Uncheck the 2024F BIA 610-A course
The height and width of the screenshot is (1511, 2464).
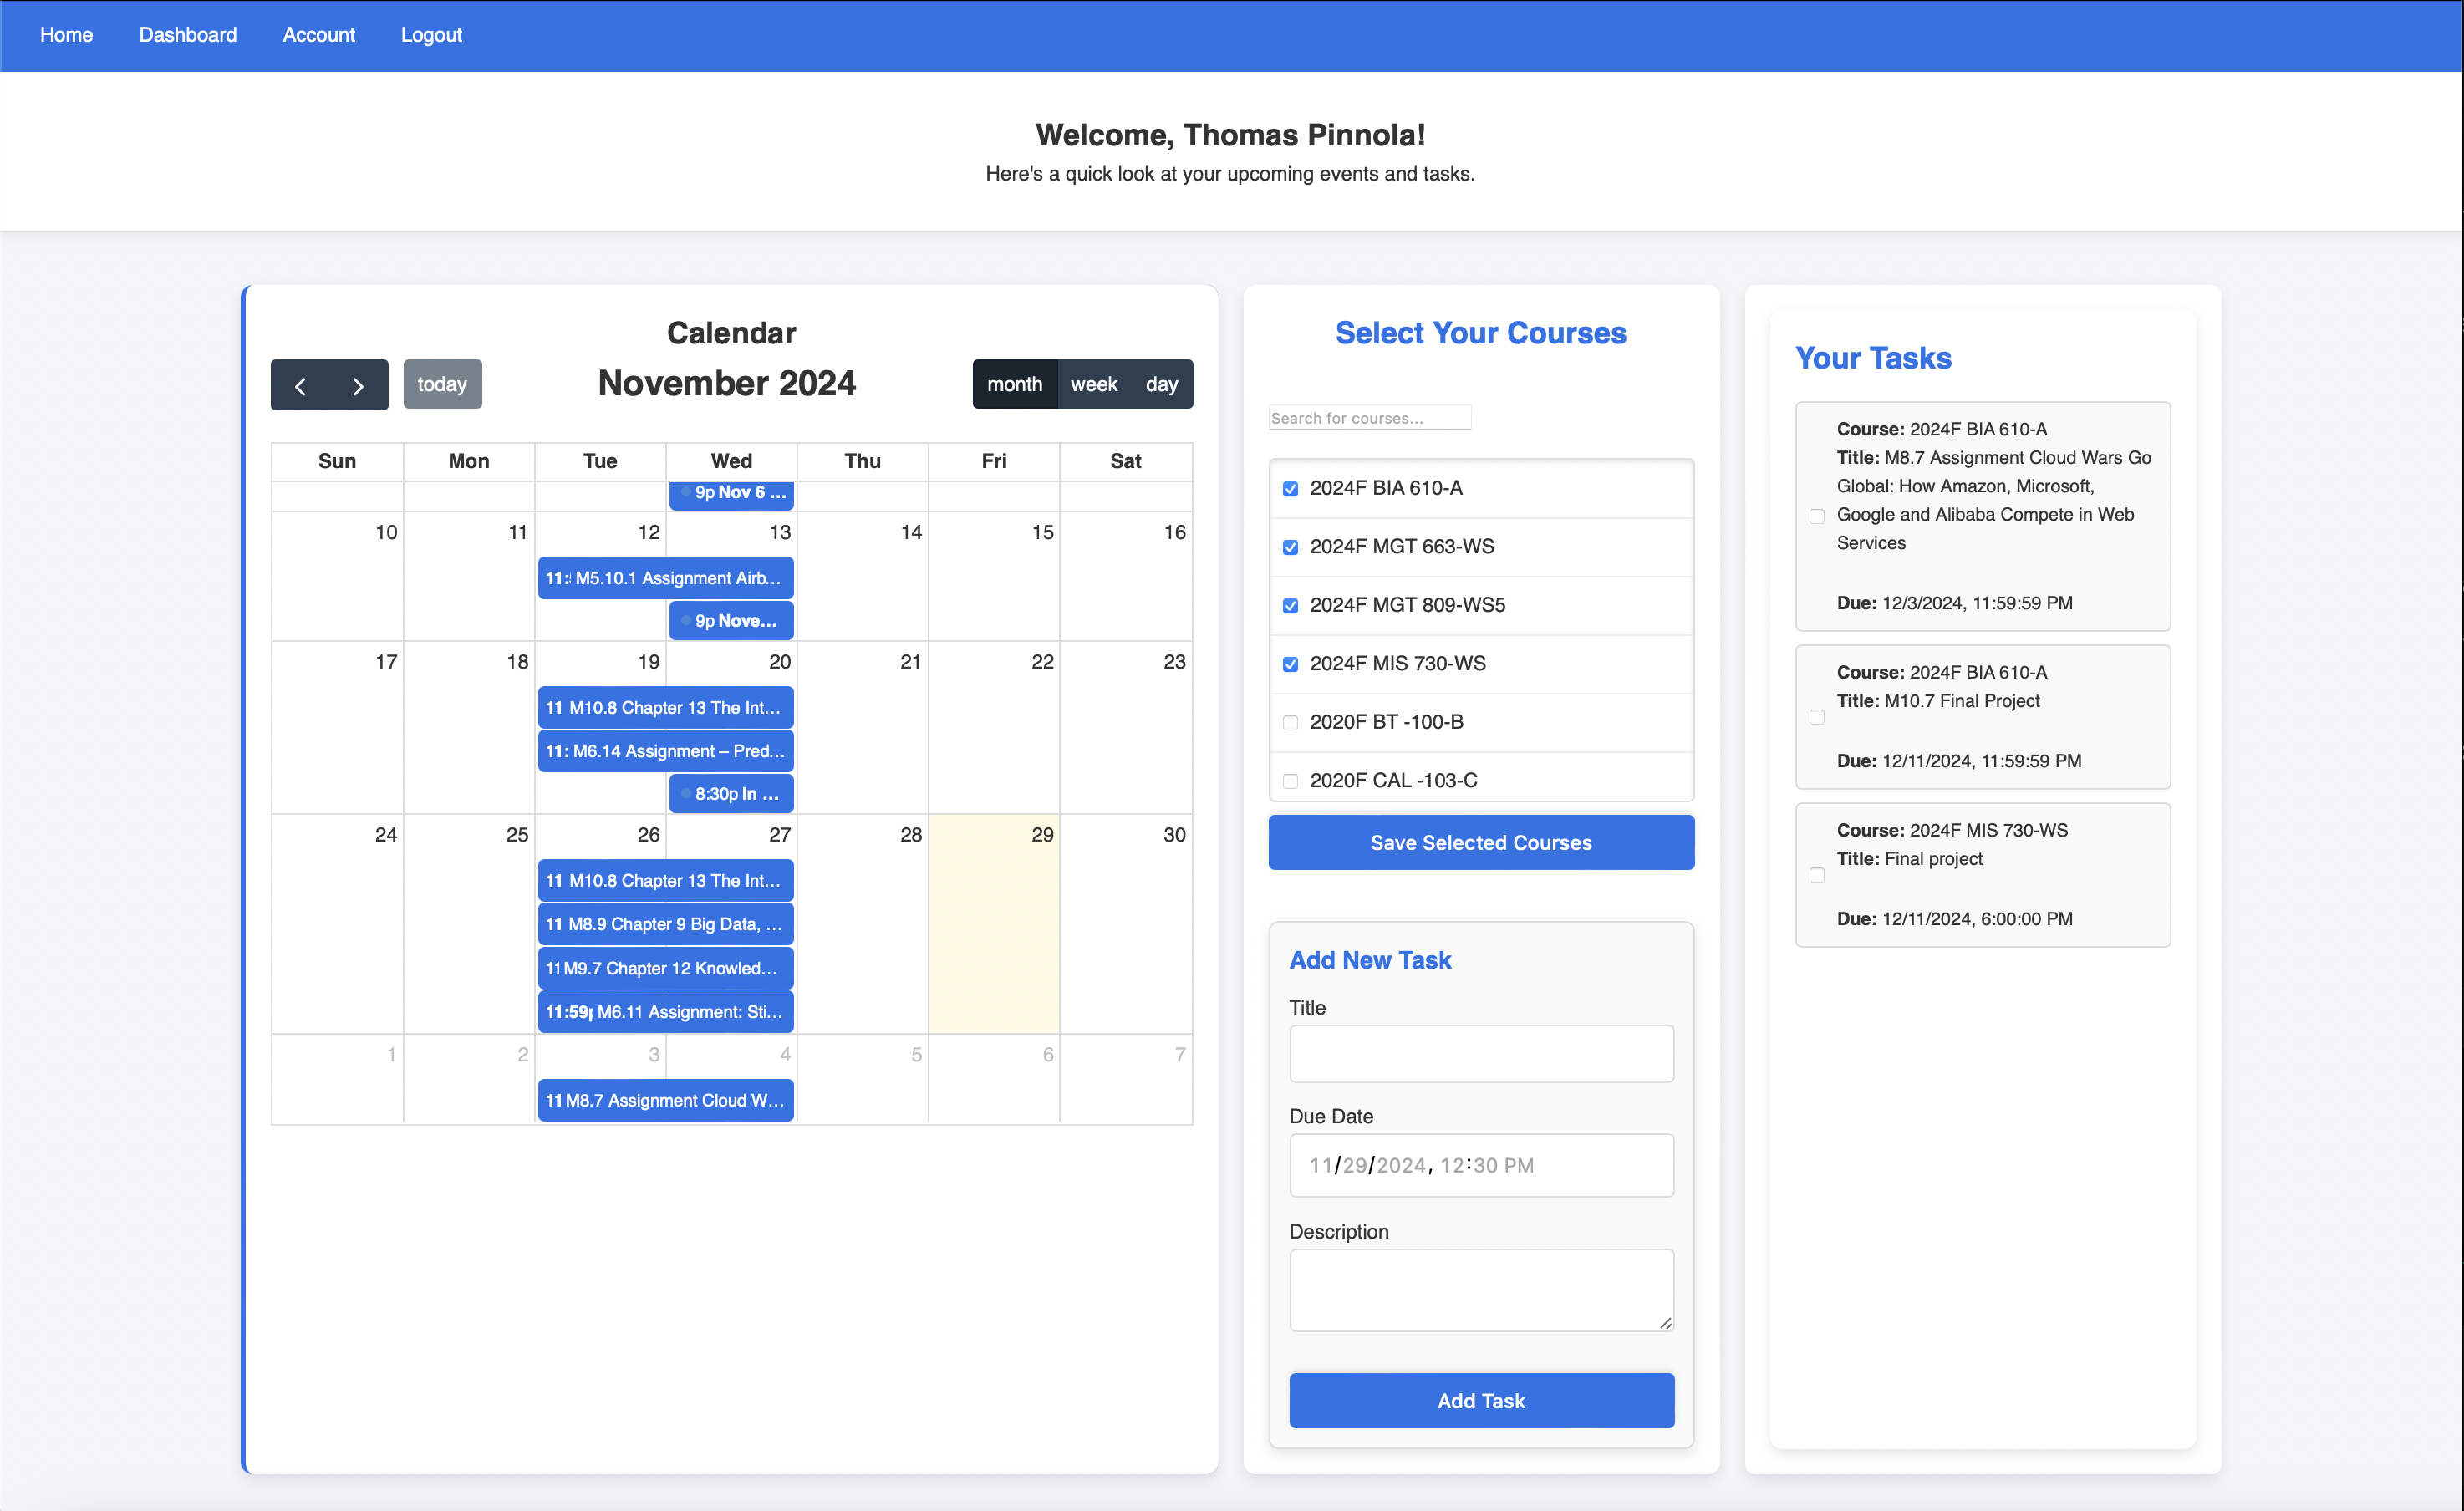coord(1290,488)
